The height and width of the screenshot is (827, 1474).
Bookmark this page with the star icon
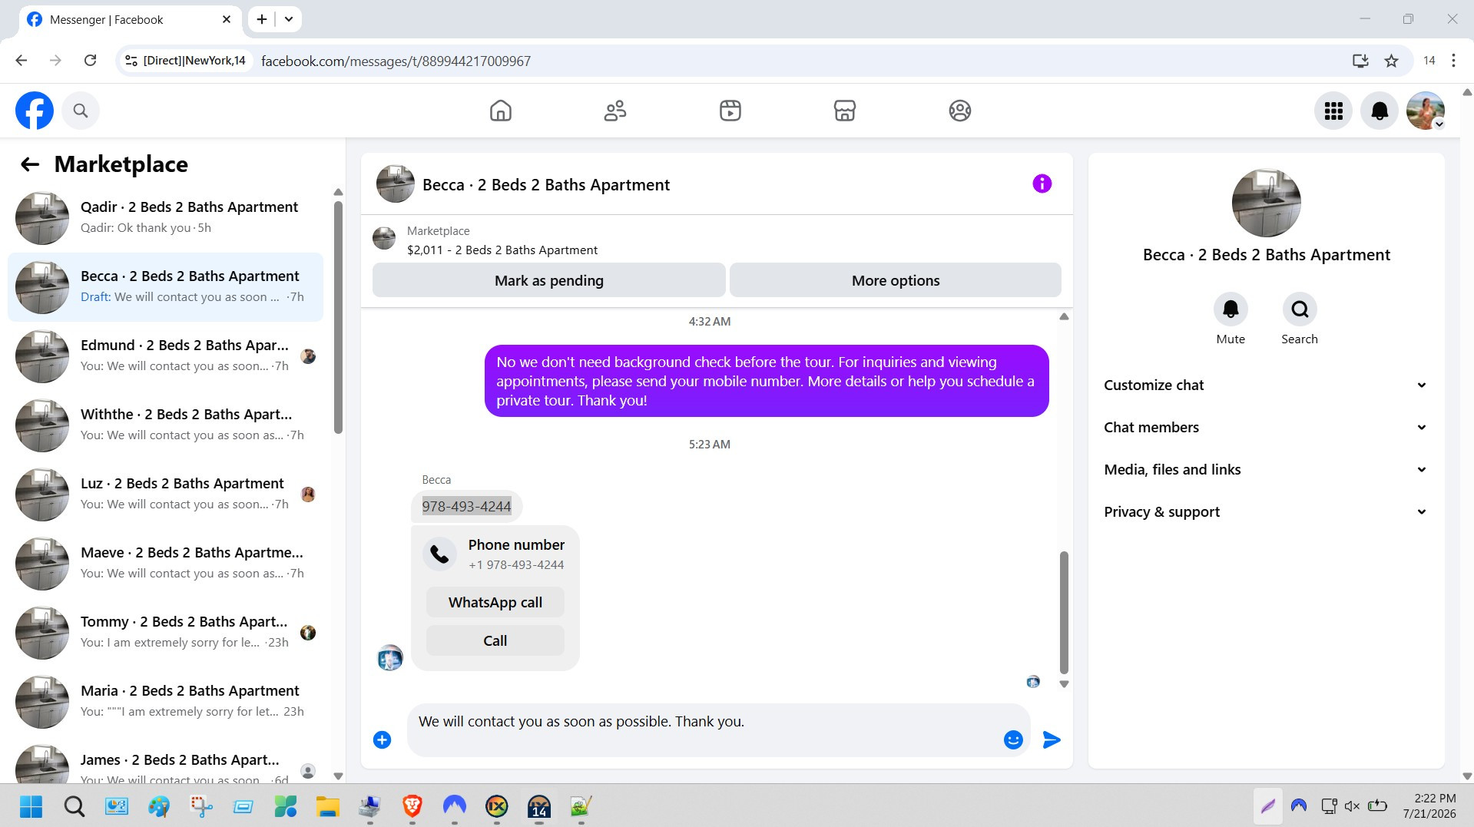(x=1391, y=61)
